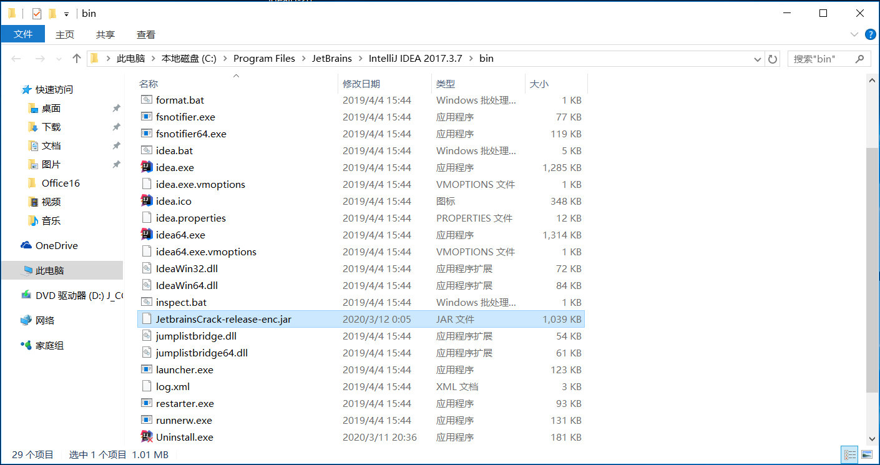This screenshot has height=465, width=880.
Task: Switch to large icons view layout
Action: tap(866, 454)
